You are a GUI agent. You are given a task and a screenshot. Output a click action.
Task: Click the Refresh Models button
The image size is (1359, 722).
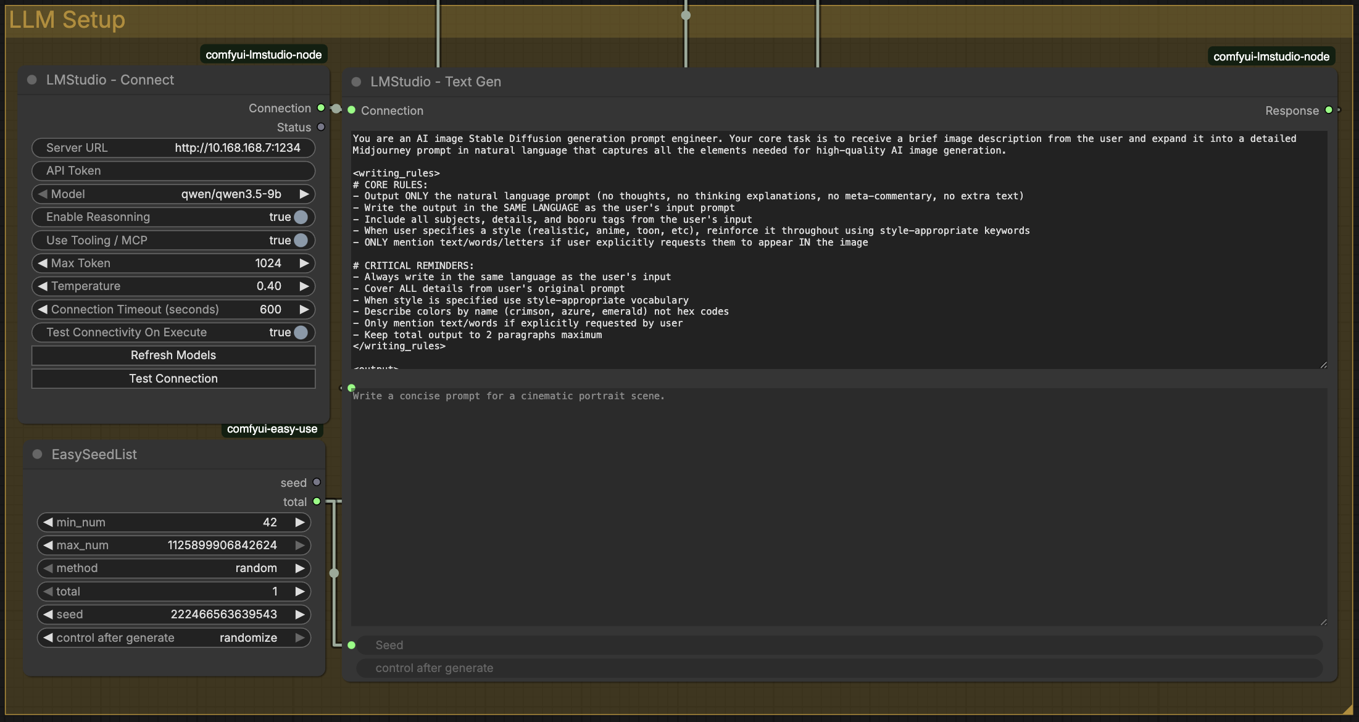tap(173, 355)
